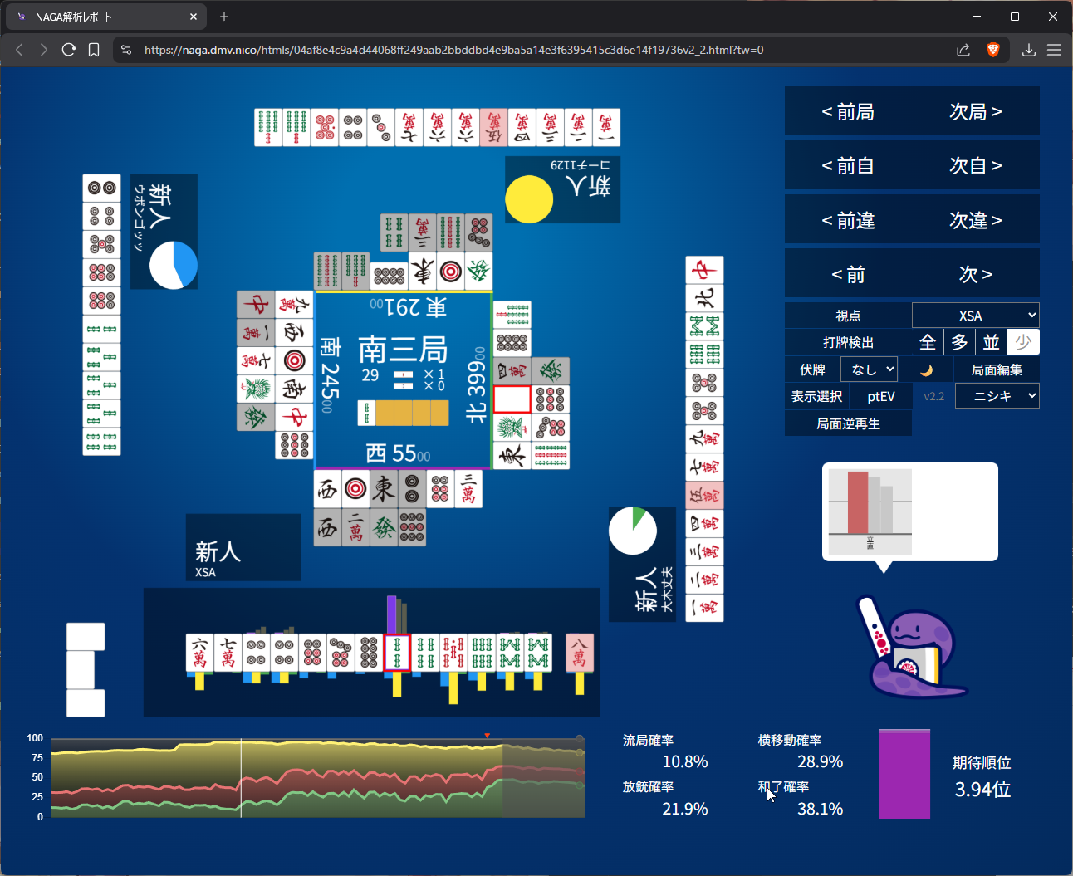Viewport: 1073px width, 876px height.
Task: Open the downloads icon
Action: point(1028,50)
